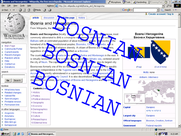Viewport: 181px width, 136px height.
Task: Click the Print icon in the toolbar
Action: coord(50,10)
